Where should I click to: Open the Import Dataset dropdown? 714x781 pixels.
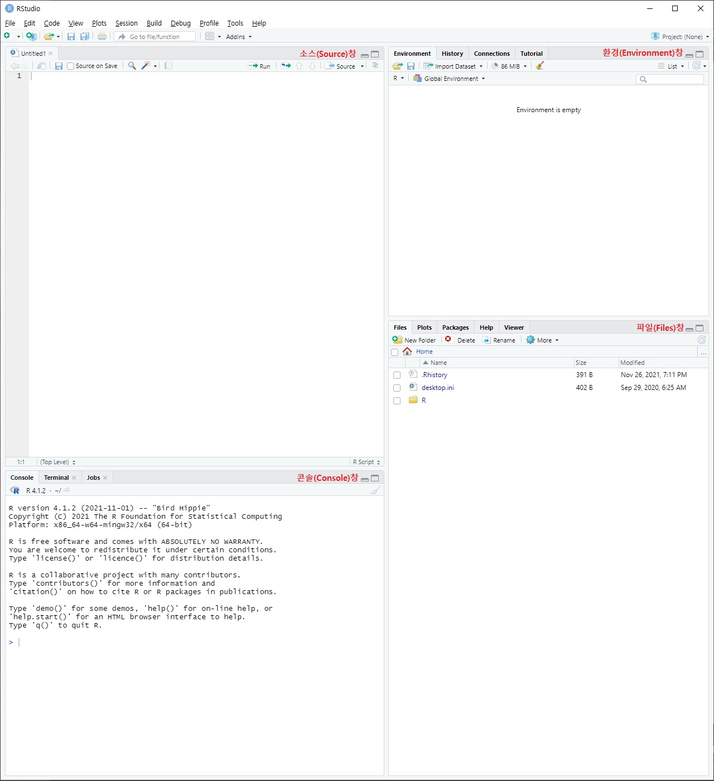pos(453,66)
